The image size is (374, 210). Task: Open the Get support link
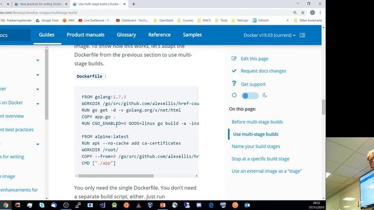click(x=253, y=84)
